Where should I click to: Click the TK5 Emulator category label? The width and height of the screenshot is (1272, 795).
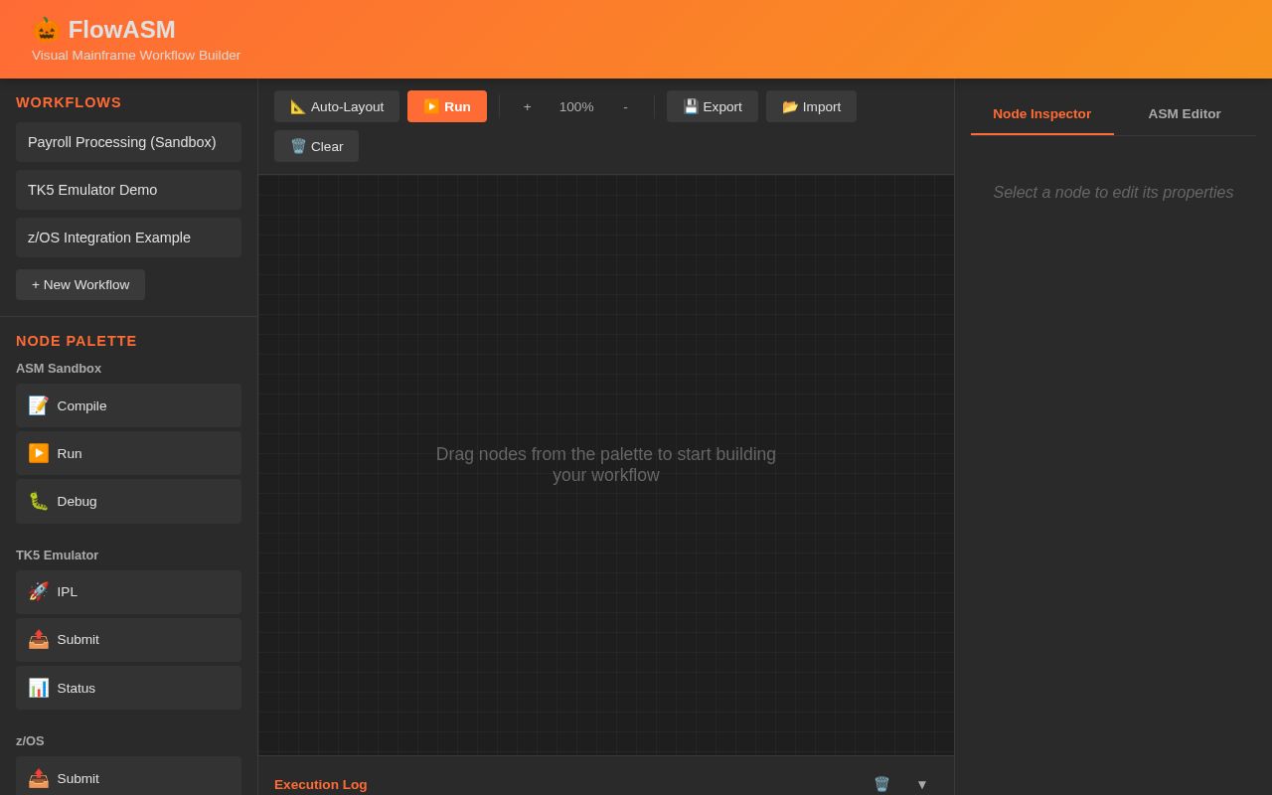point(58,555)
